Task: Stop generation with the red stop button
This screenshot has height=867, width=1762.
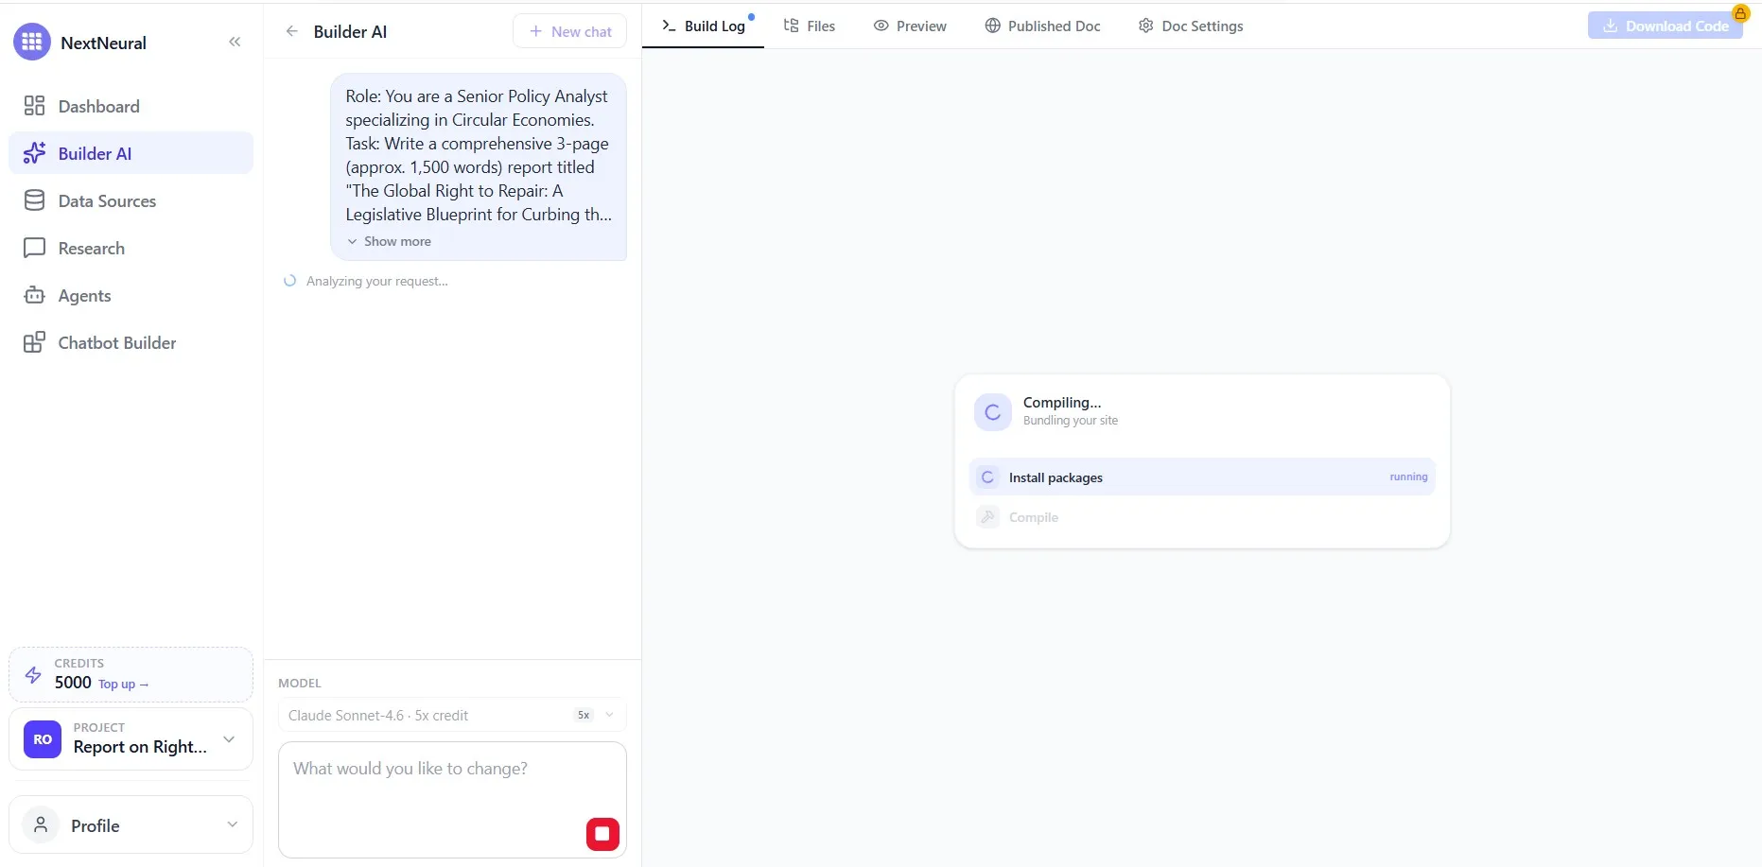Action: tap(602, 834)
